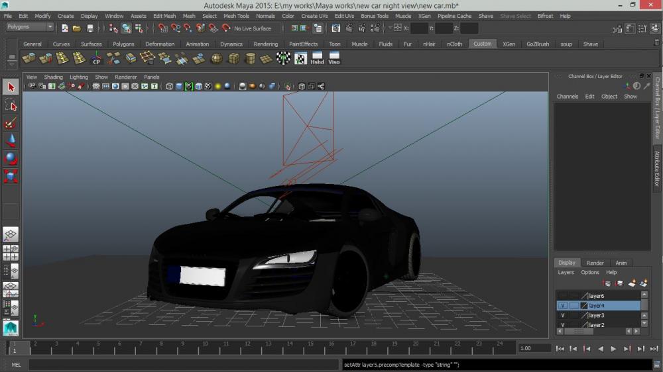Click the CP shelf icon
The width and height of the screenshot is (663, 372).
(x=96, y=58)
